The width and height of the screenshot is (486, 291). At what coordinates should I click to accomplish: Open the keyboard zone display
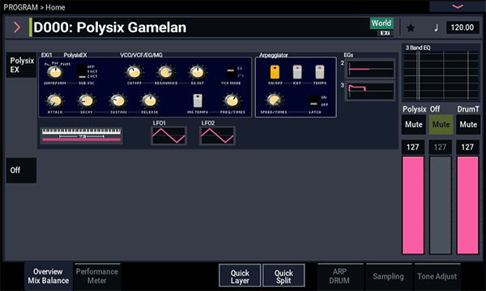point(82,136)
